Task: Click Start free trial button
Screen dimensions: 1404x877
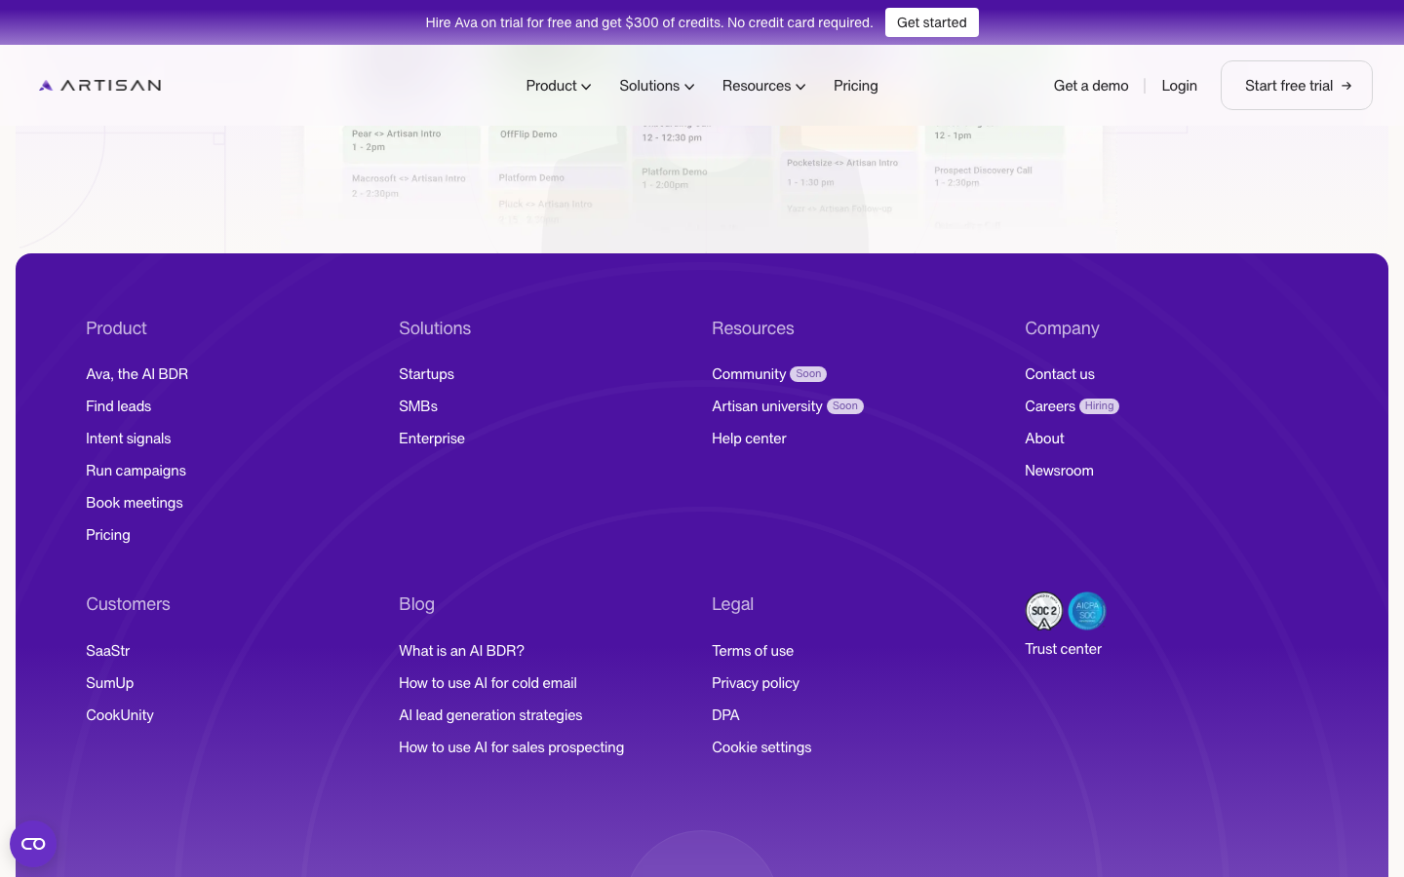Action: (x=1297, y=86)
